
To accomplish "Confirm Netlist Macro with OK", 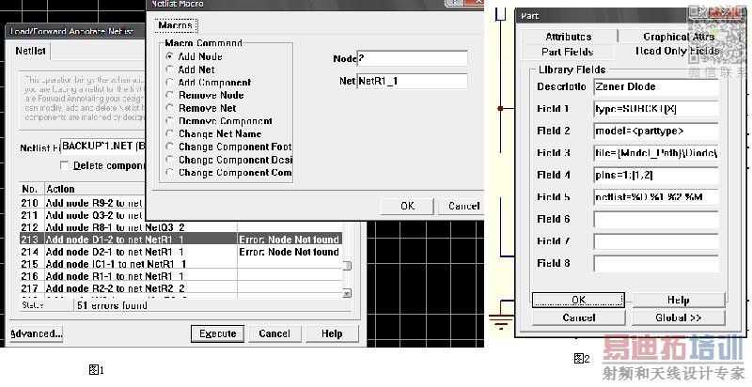I will 407,206.
